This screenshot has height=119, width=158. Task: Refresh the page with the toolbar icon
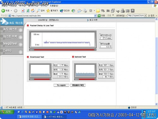tap(28, 11)
